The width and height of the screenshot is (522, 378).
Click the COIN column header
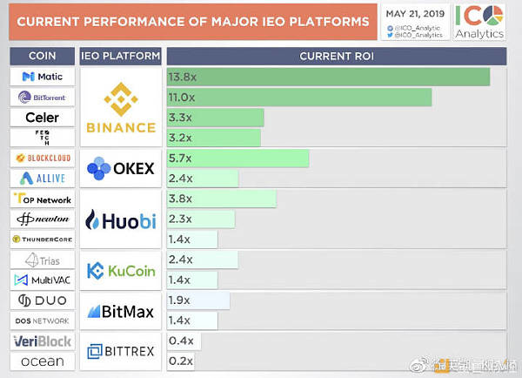43,56
